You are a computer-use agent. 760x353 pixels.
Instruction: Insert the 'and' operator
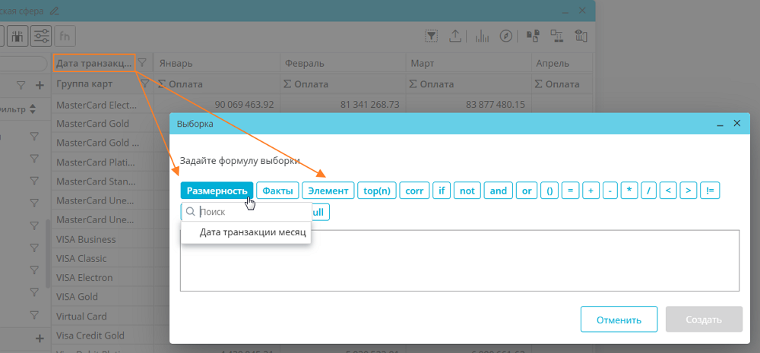click(498, 191)
